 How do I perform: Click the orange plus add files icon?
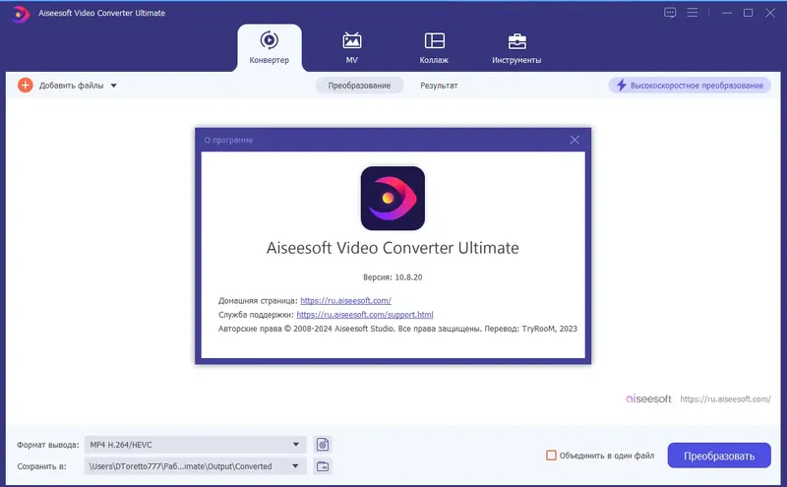tap(26, 86)
